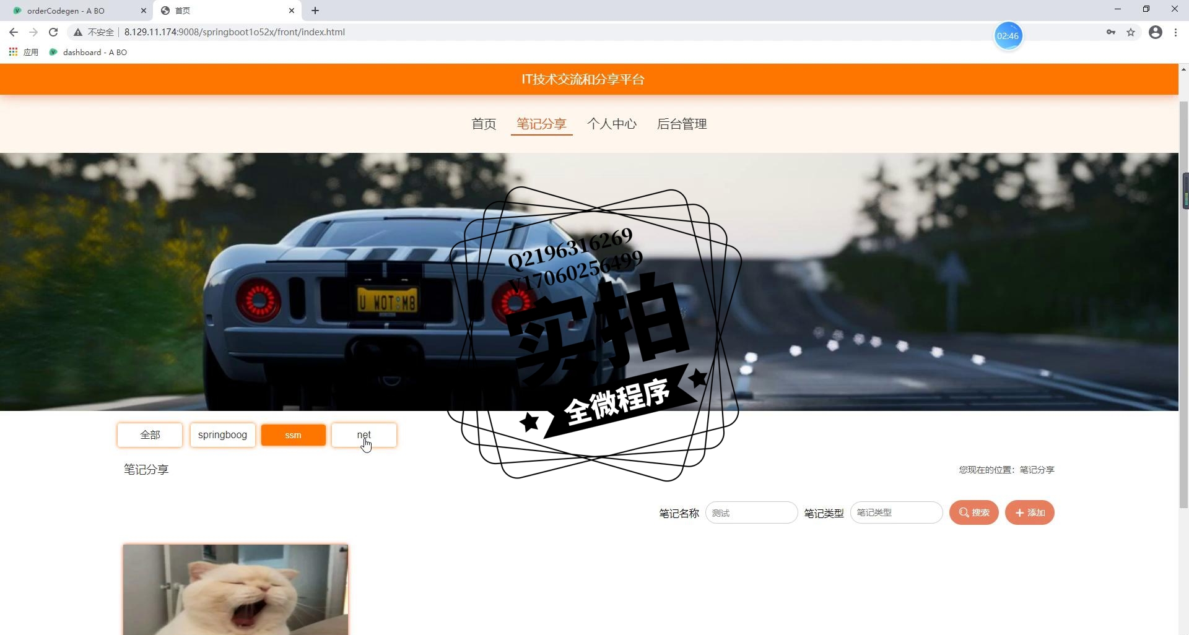The width and height of the screenshot is (1189, 635).
Task: Open the saved password key icon
Action: [x=1111, y=32]
